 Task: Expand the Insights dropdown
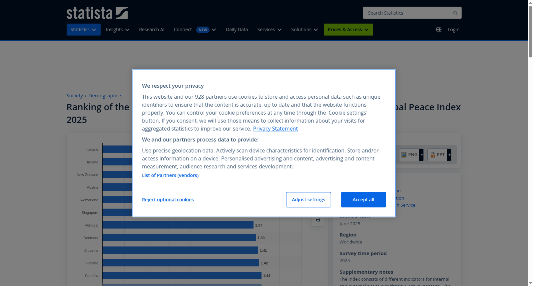coord(118,30)
